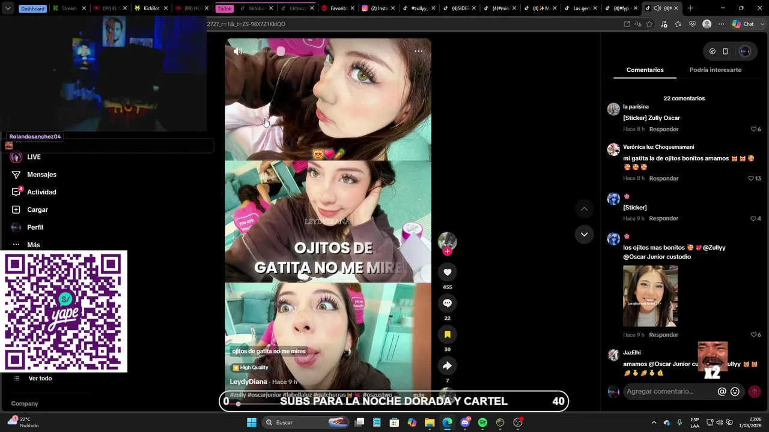Viewport: 769px width, 432px height.
Task: Open Spotify from the taskbar
Action: [482, 422]
